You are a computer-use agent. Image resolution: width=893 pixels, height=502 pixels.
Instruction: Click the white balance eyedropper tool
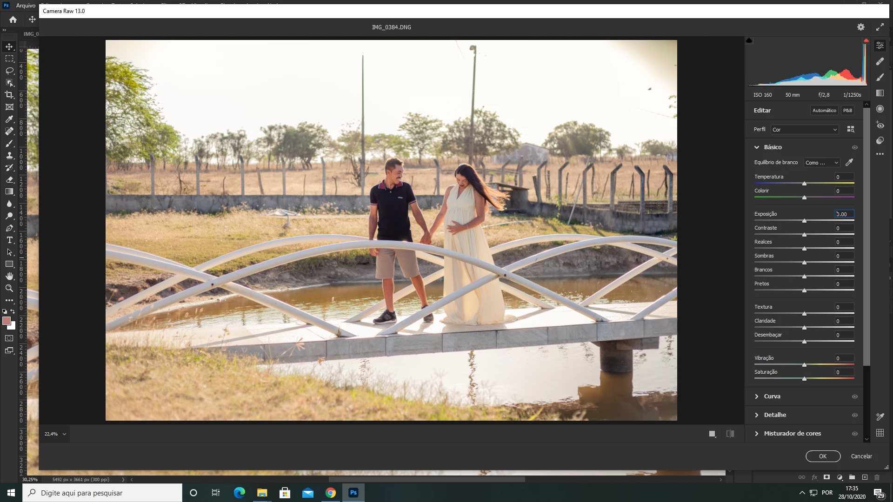coord(849,162)
